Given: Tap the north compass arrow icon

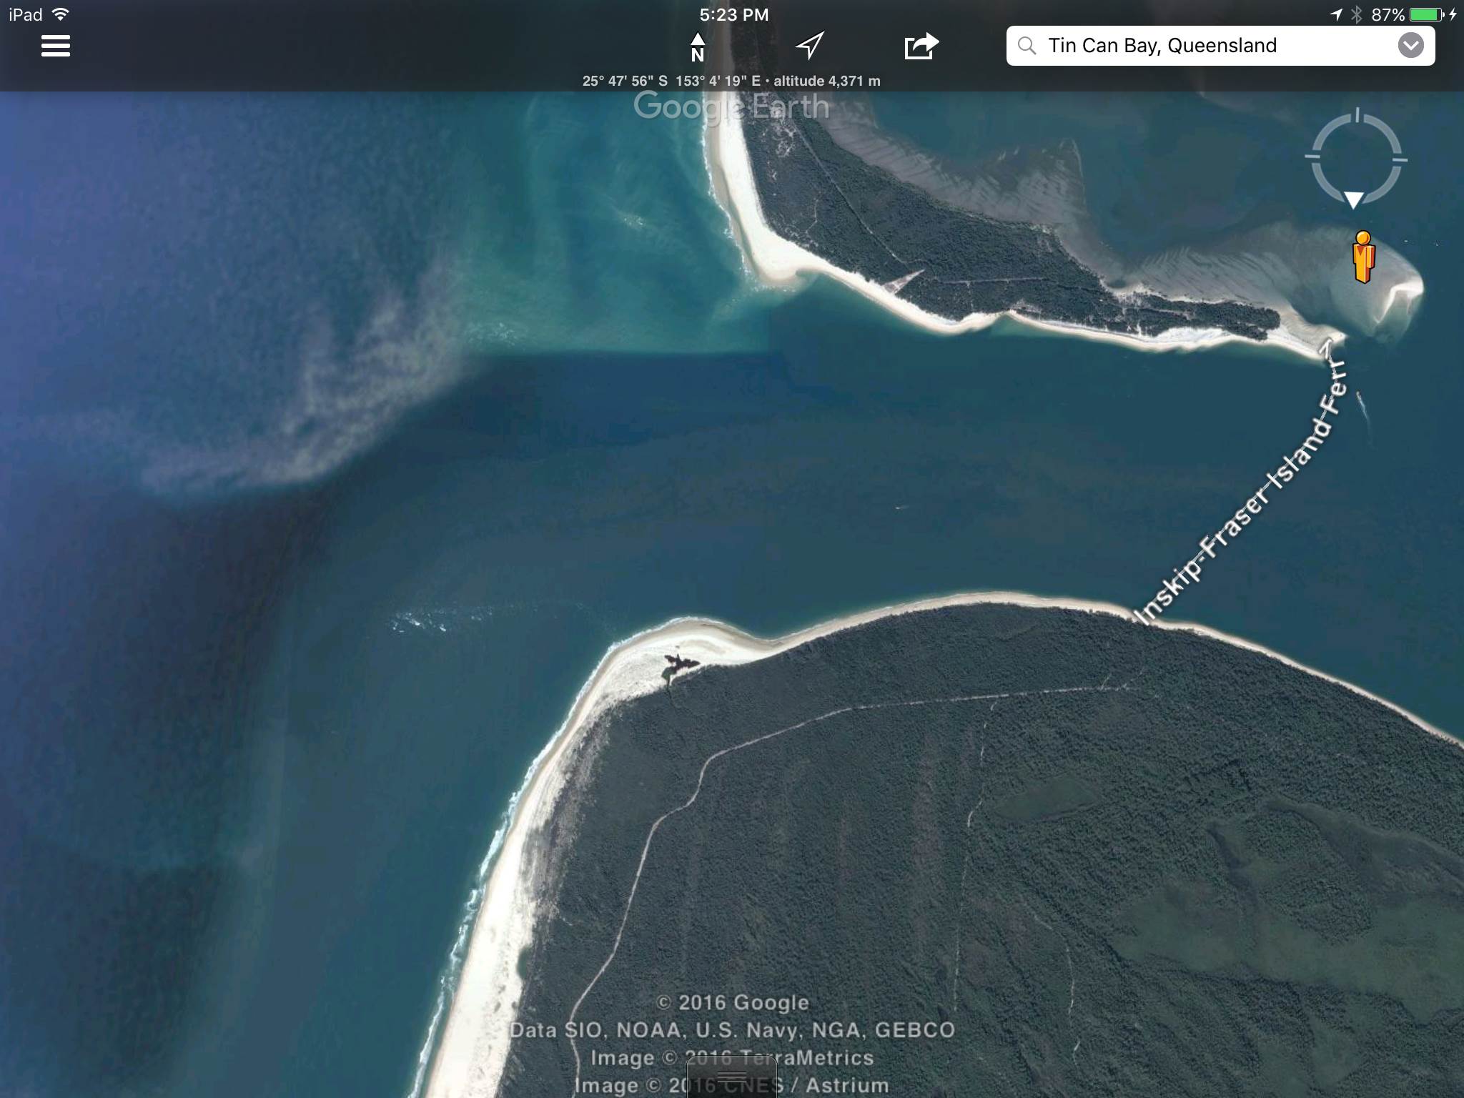Looking at the screenshot, I should point(698,47).
